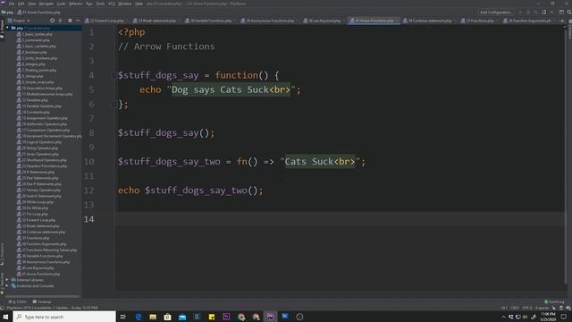Click the fold end marker at line 6
The height and width of the screenshot is (322, 572).
(x=114, y=104)
